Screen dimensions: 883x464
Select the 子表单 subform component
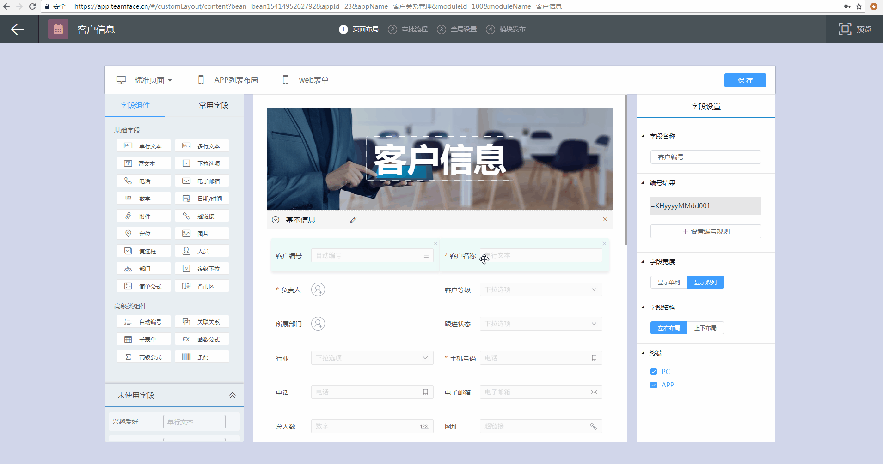pyautogui.click(x=144, y=339)
